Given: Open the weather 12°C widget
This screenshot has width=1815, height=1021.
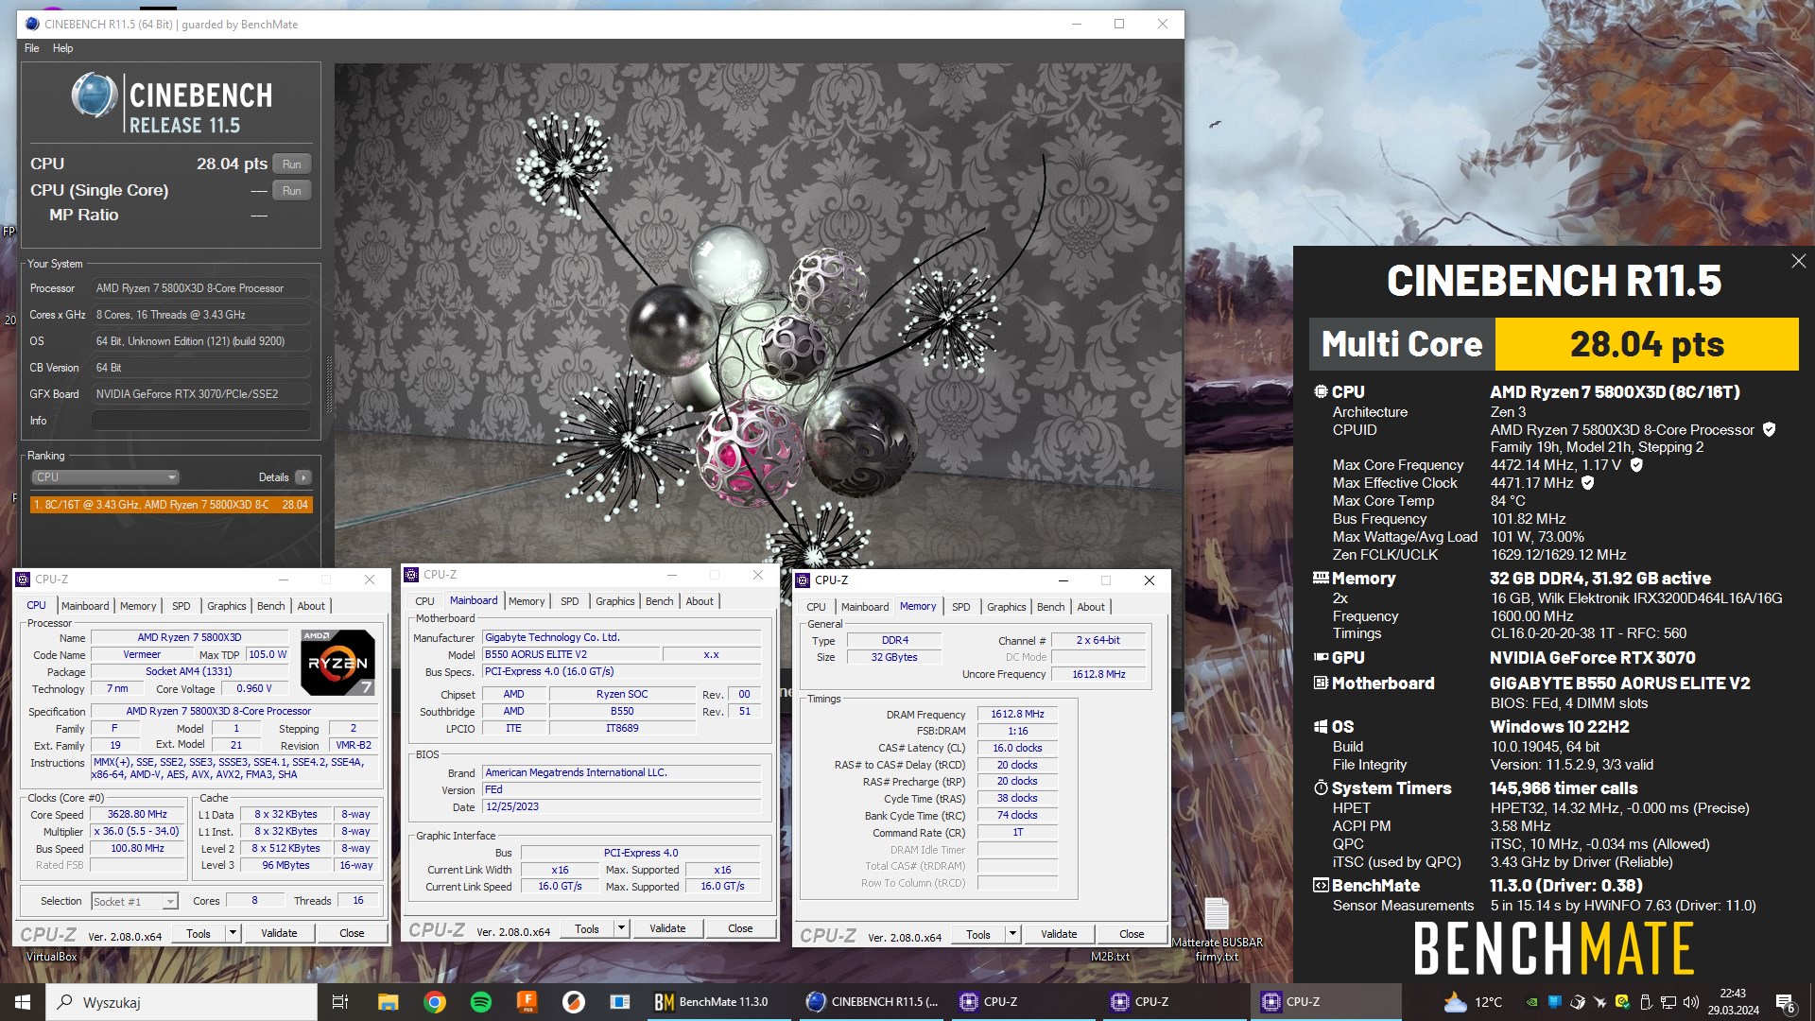Looking at the screenshot, I should 1473,1002.
